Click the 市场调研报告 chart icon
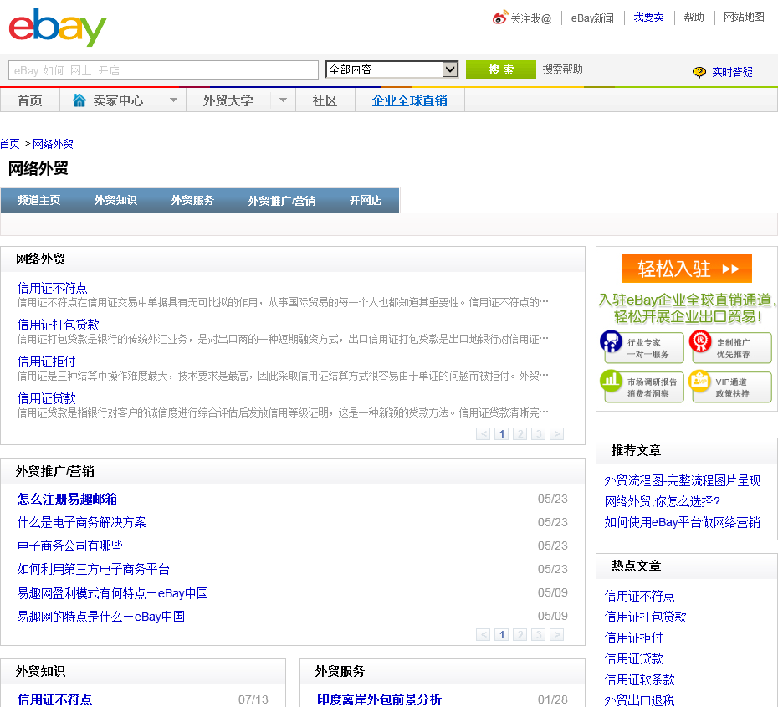This screenshot has width=778, height=707. pos(611,381)
